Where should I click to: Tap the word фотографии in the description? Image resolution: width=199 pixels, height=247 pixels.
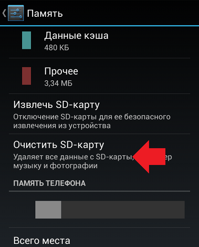click(x=74, y=166)
